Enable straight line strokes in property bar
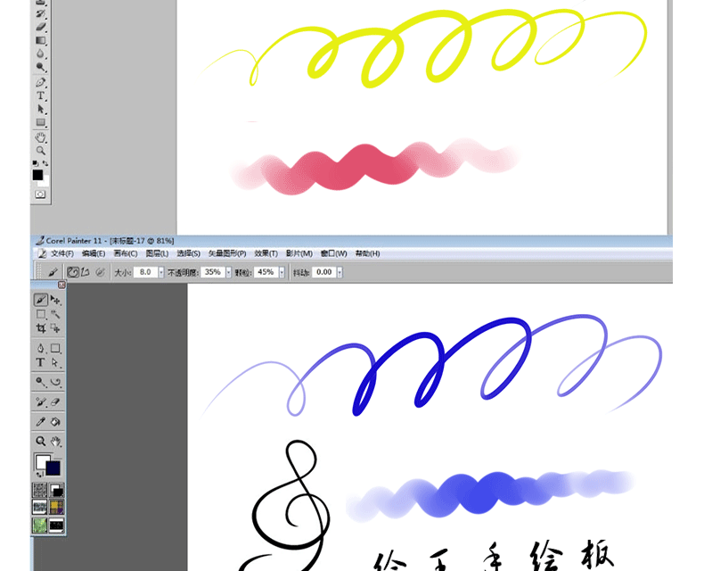This screenshot has width=704, height=571. click(x=86, y=272)
